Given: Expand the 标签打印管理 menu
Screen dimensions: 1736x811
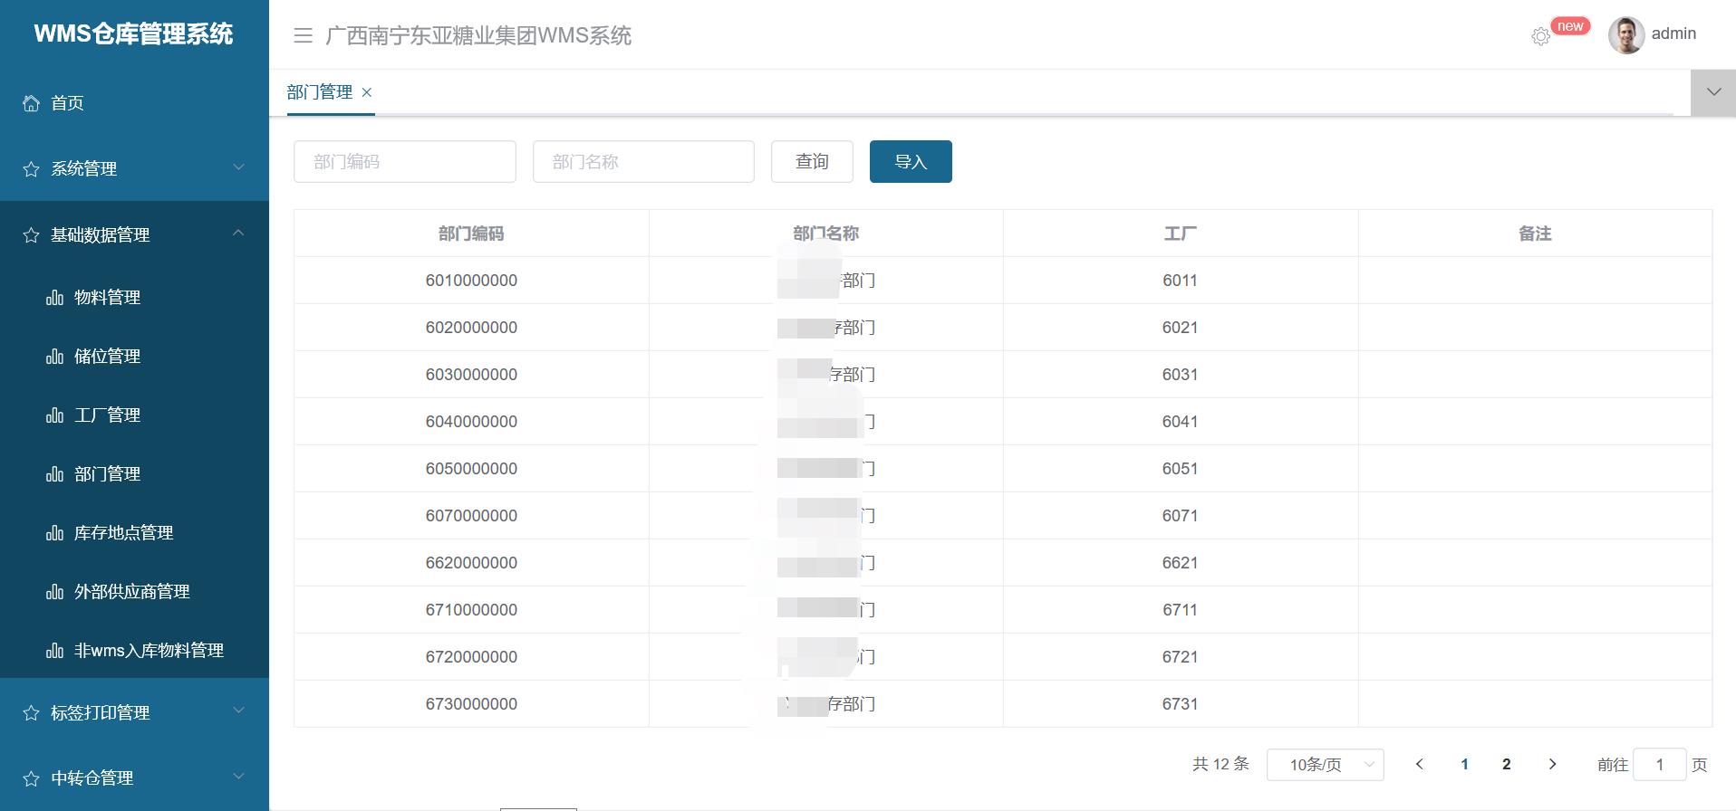Looking at the screenshot, I should click(238, 711).
